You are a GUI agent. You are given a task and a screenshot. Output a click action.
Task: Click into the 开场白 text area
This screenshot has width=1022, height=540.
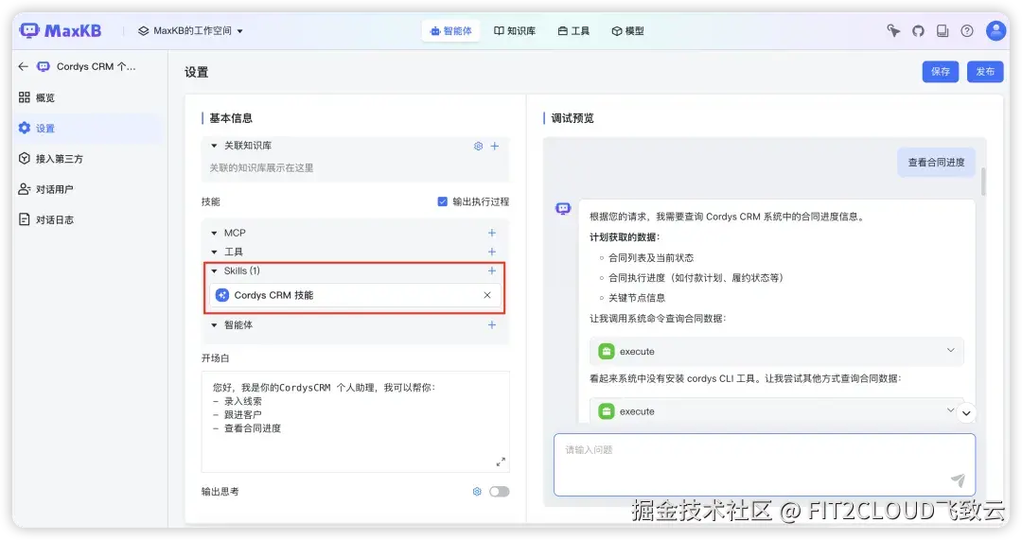355,422
